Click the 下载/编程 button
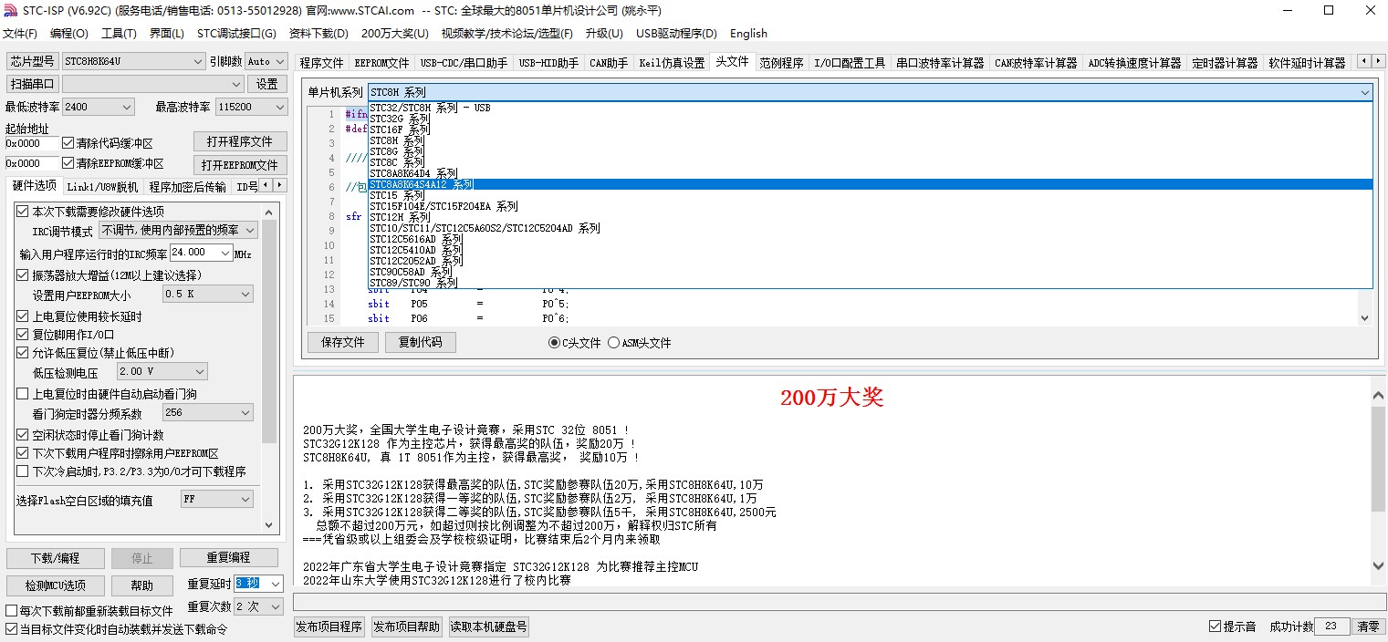This screenshot has height=642, width=1388. click(55, 558)
